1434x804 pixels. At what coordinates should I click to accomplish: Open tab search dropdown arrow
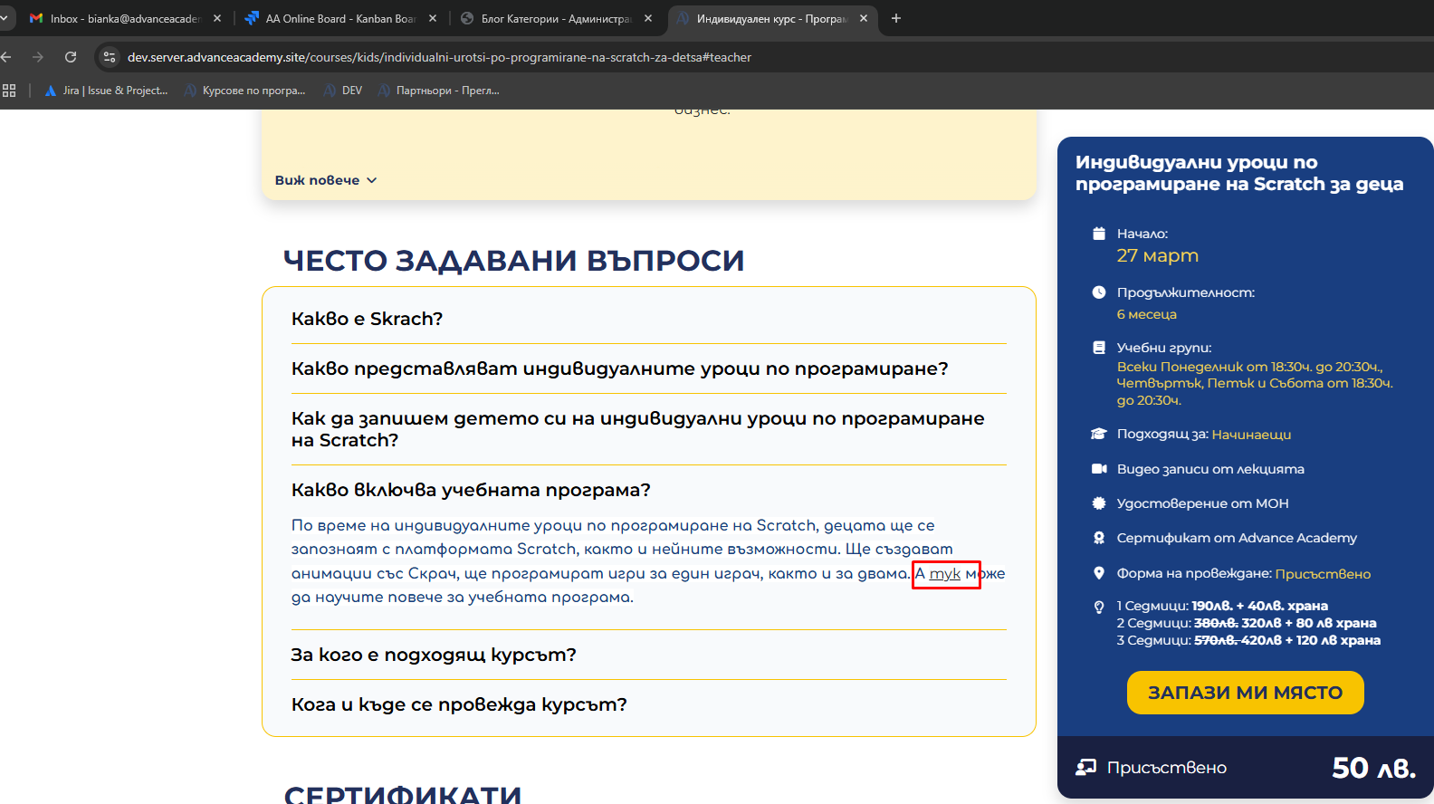coord(4,18)
